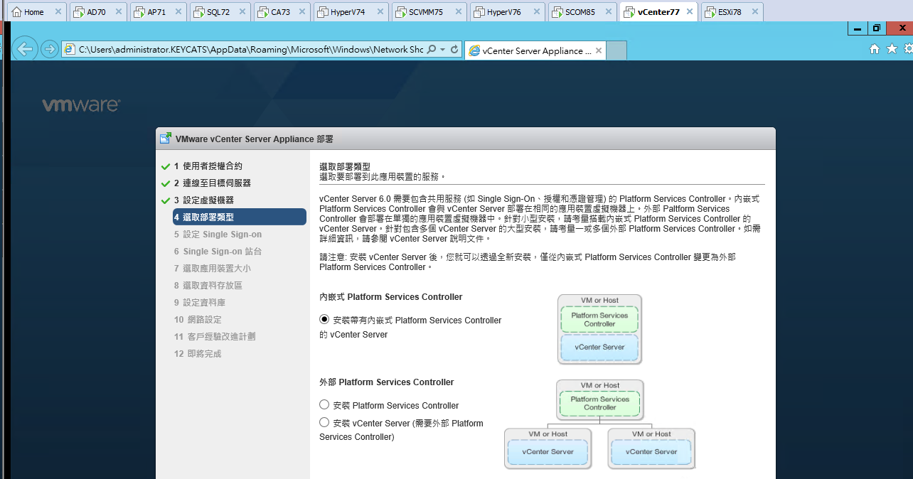Screen dimensions: 913x479
Task: Close the vCenter77 tab
Action: coord(689,12)
